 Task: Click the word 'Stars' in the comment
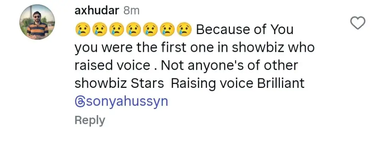pyautogui.click(x=147, y=83)
